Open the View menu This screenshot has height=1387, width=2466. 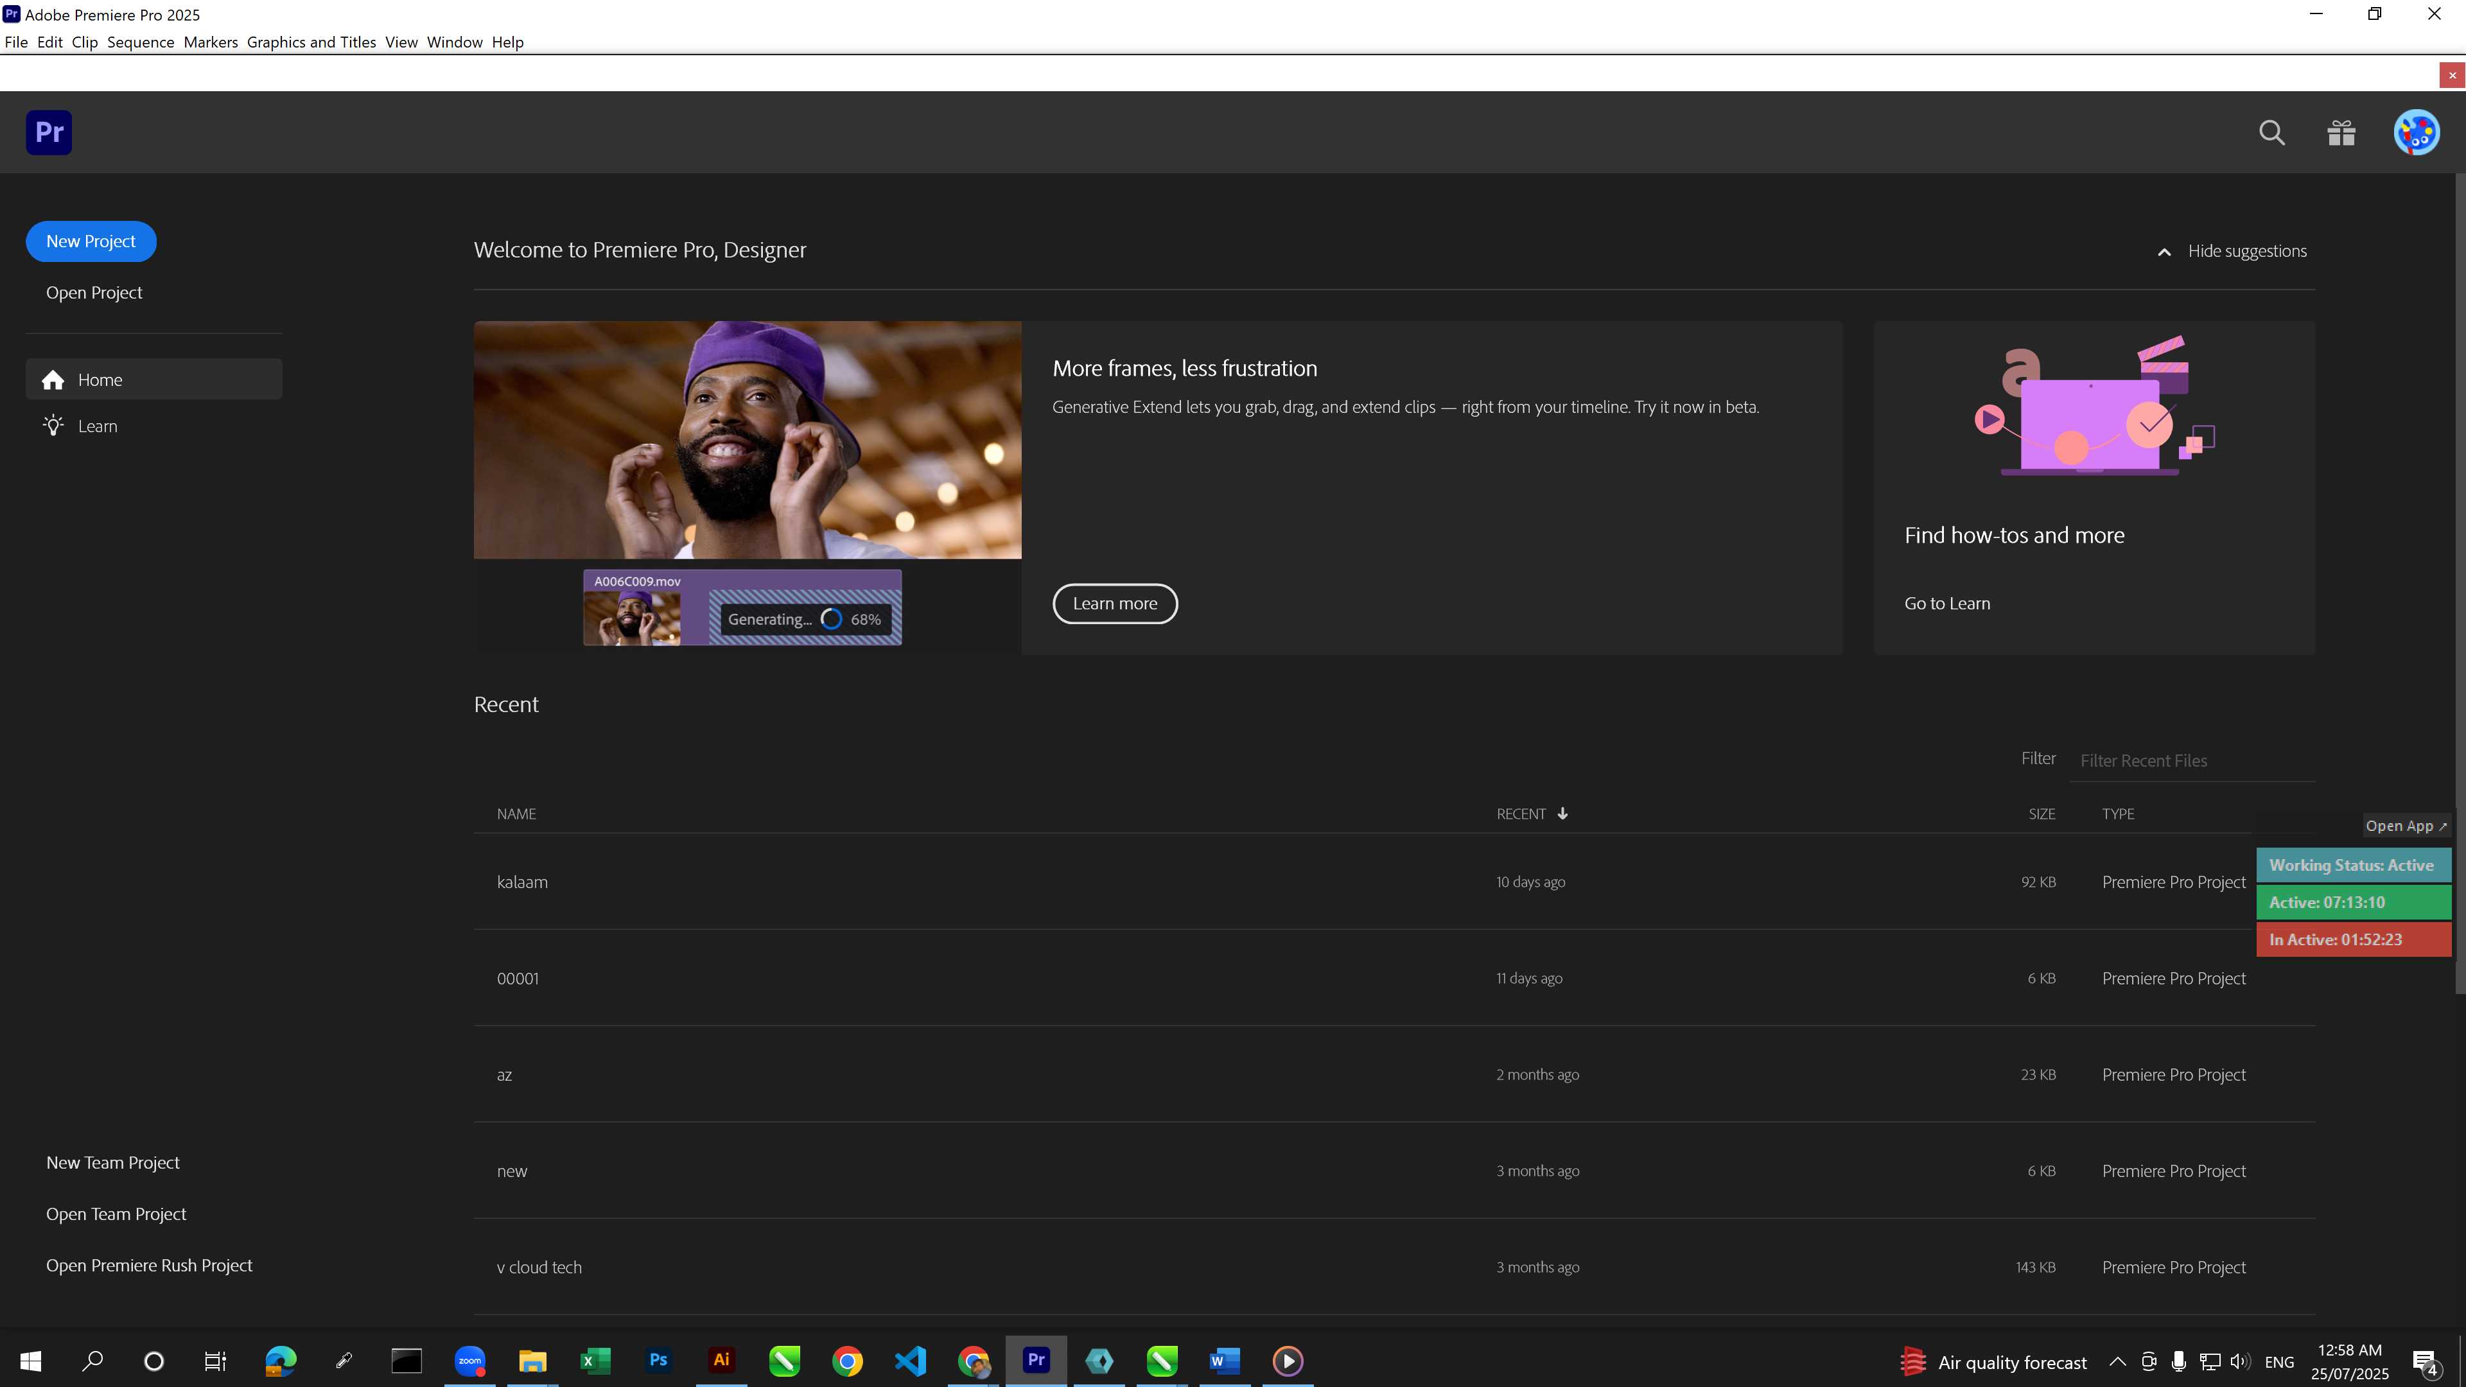(401, 42)
